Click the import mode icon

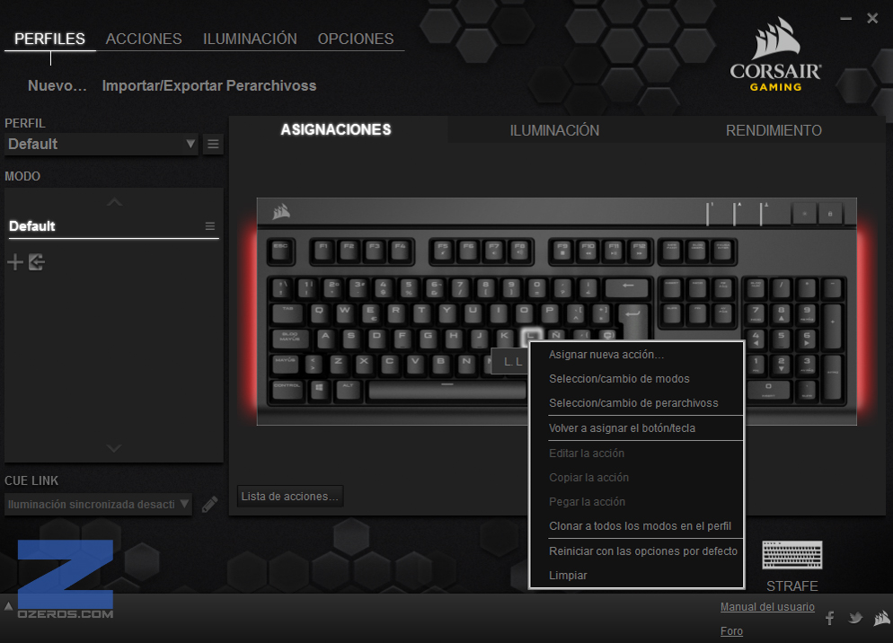37,262
